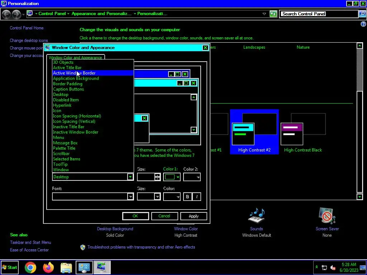Show hidden tray icons arrow
The width and height of the screenshot is (367, 275).
317,267
